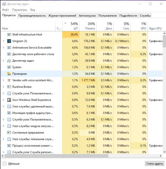Click the Диспетчер окон рабочего стола icon
Screen dimensions: 166x169
[9, 54]
